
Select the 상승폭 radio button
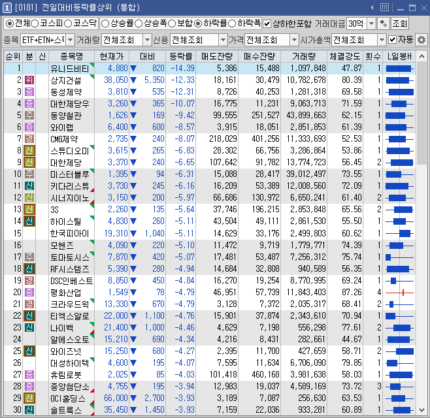click(139, 24)
